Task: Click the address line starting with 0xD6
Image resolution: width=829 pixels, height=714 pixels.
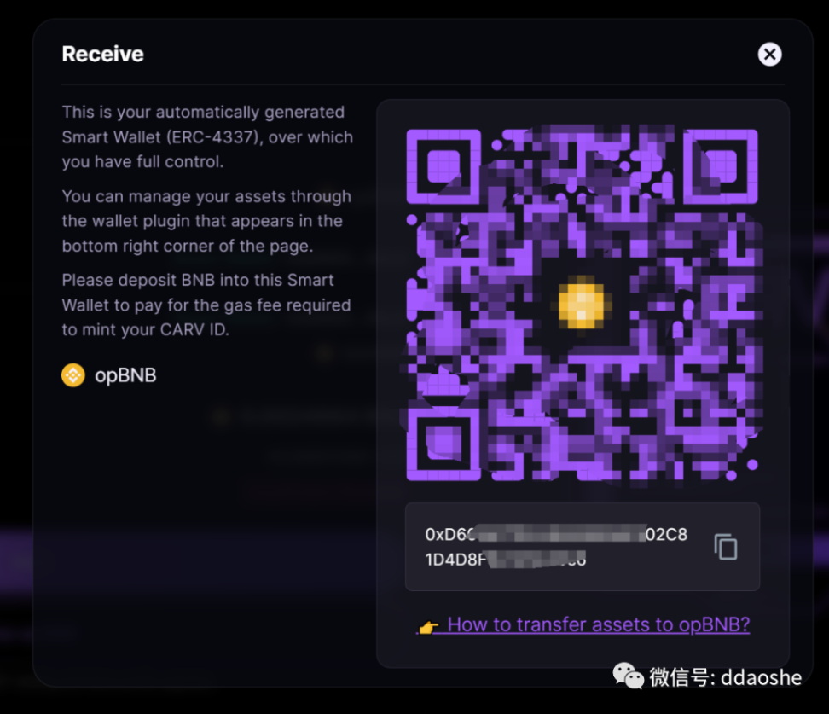Action: coord(556,534)
